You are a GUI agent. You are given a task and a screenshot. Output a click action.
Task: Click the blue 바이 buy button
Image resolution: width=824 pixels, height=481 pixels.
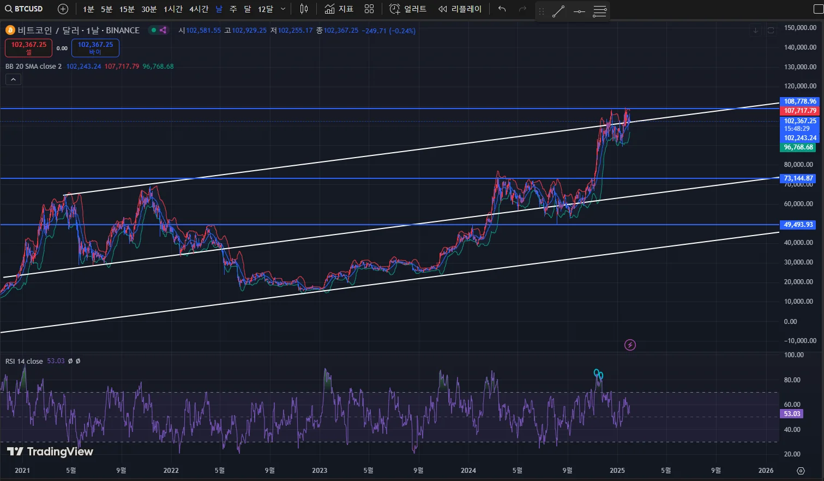click(x=95, y=48)
